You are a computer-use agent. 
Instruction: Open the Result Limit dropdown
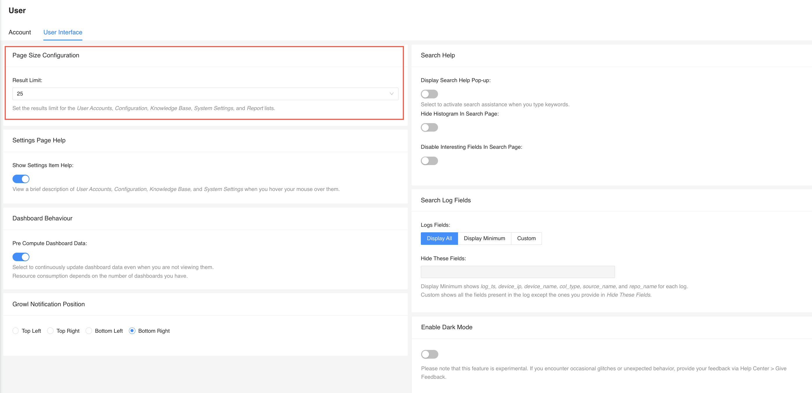[205, 94]
